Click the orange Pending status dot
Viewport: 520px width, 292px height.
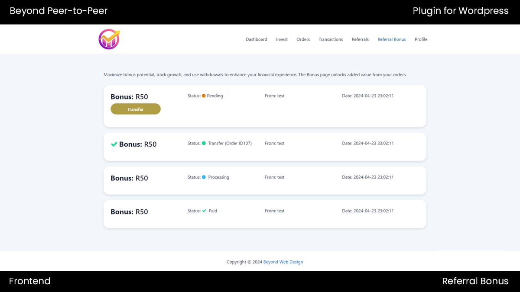pos(203,96)
